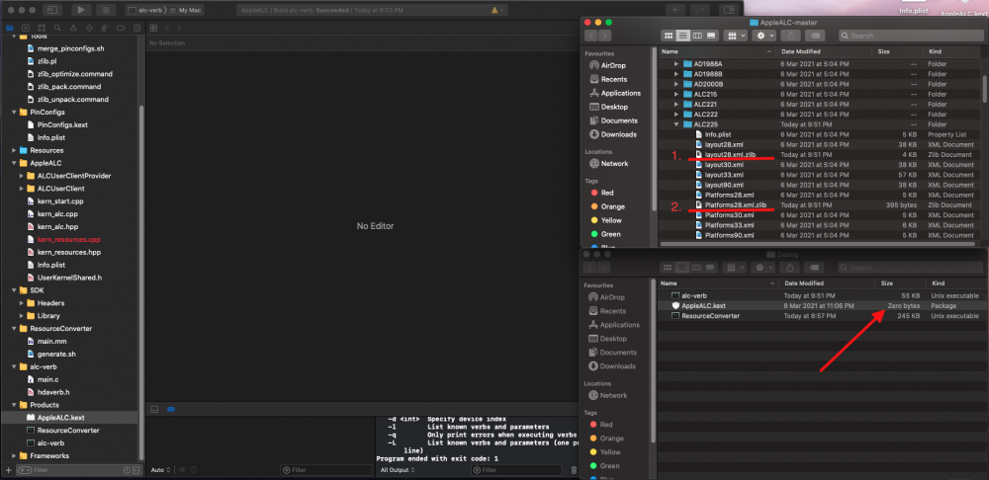Select generate.sh in ResourceConverter group
This screenshot has height=480, width=989.
[x=56, y=354]
